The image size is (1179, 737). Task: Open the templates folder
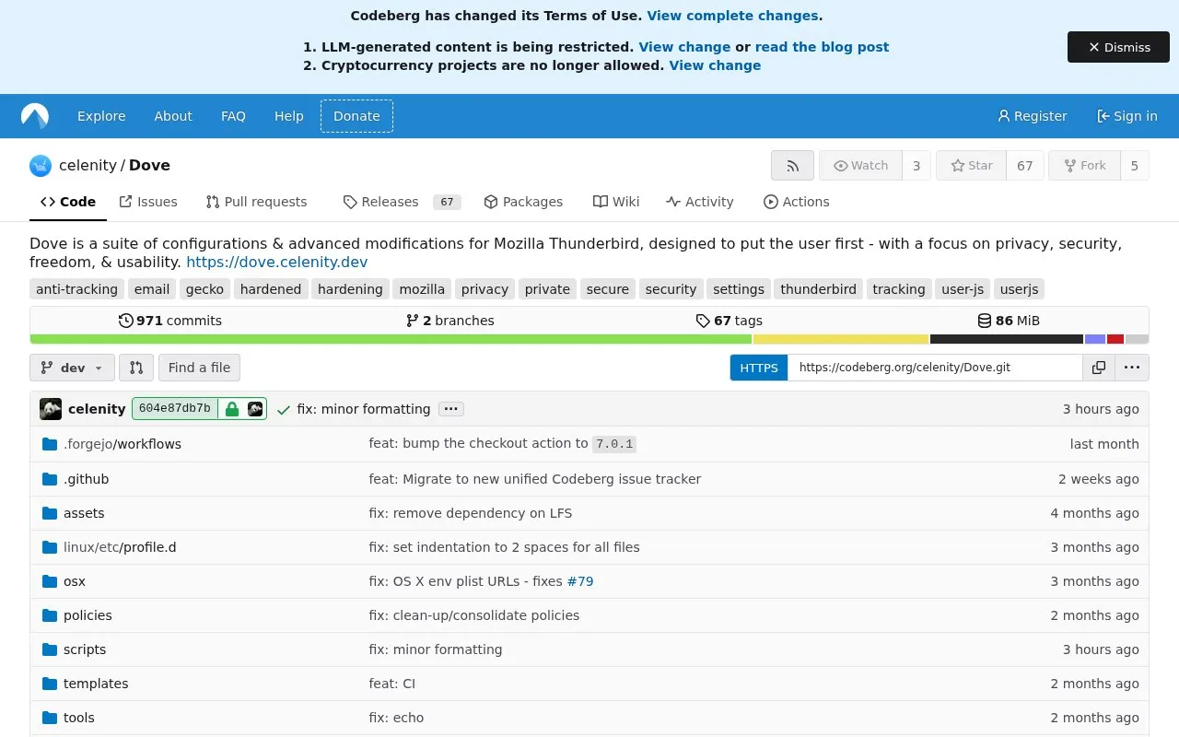coord(96,684)
